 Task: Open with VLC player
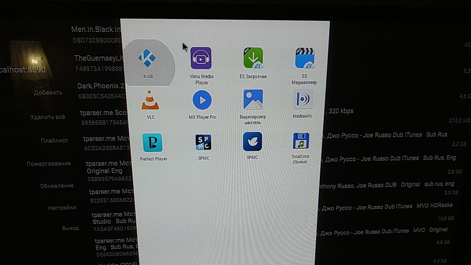pos(150,105)
